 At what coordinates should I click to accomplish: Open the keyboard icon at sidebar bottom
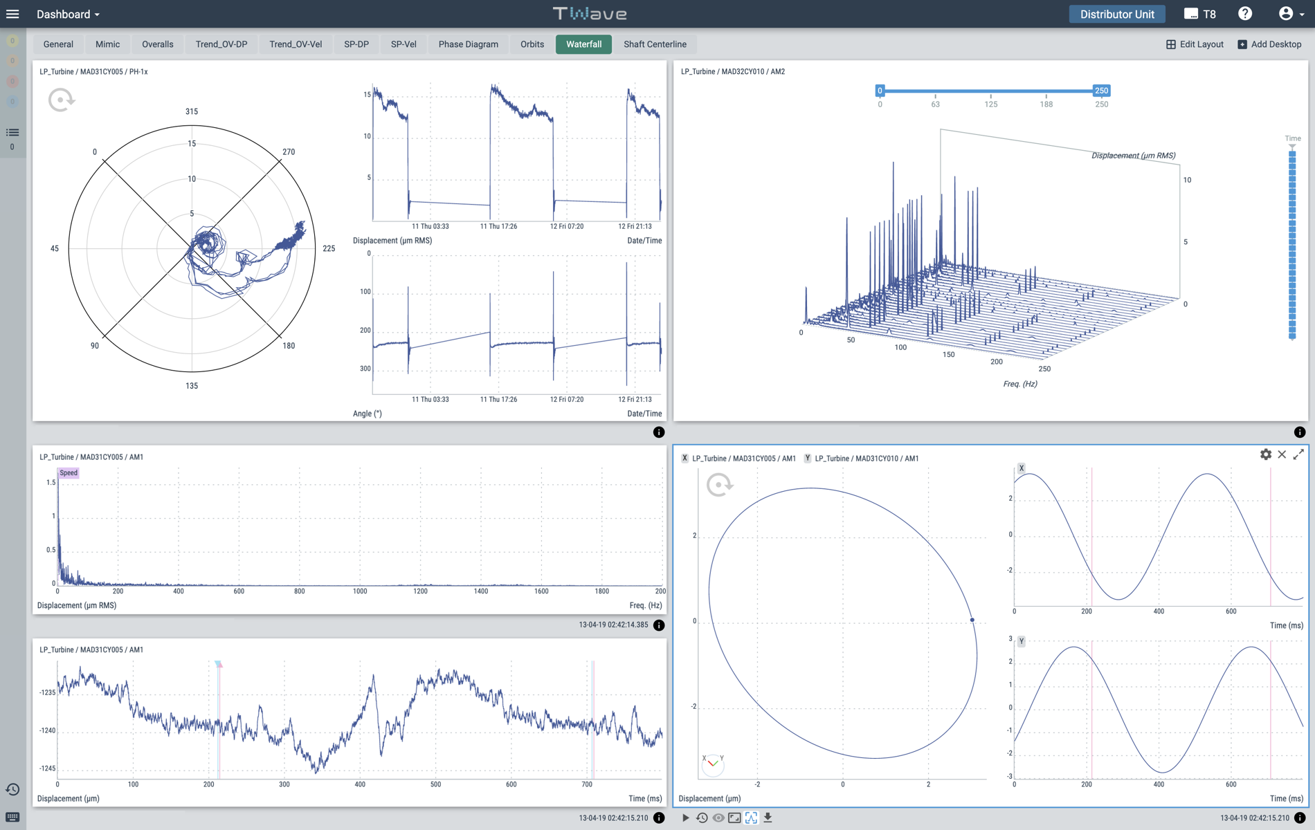[x=12, y=818]
